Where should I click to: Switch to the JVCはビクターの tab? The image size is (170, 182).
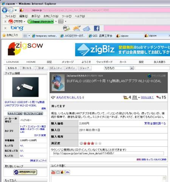[x=73, y=36]
